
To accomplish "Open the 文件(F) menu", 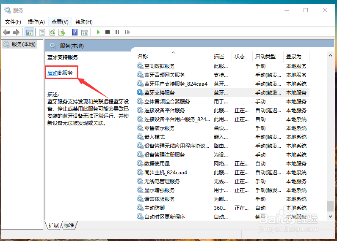I will pos(13,22).
